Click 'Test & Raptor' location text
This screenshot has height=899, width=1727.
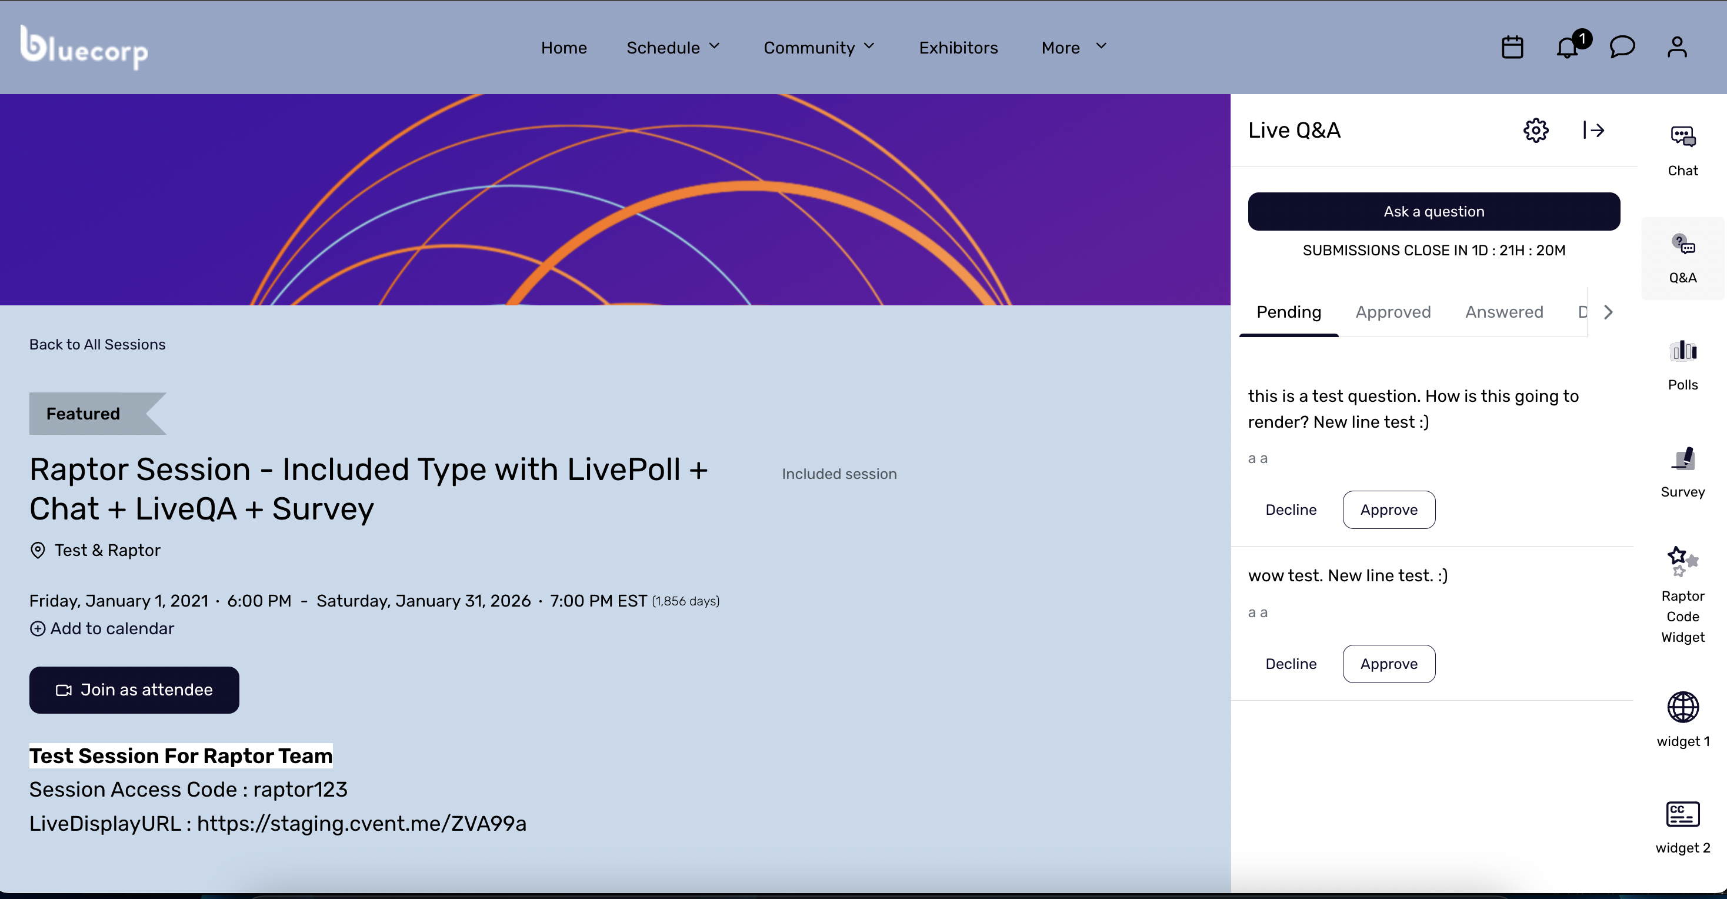point(107,550)
